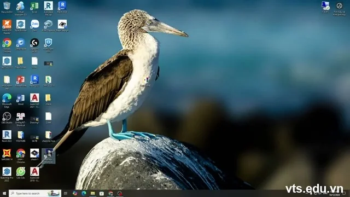Viewport: 350px width, 197px height.
Task: Open the AutoCAD 2021 desktop shortcut
Action: (34, 101)
